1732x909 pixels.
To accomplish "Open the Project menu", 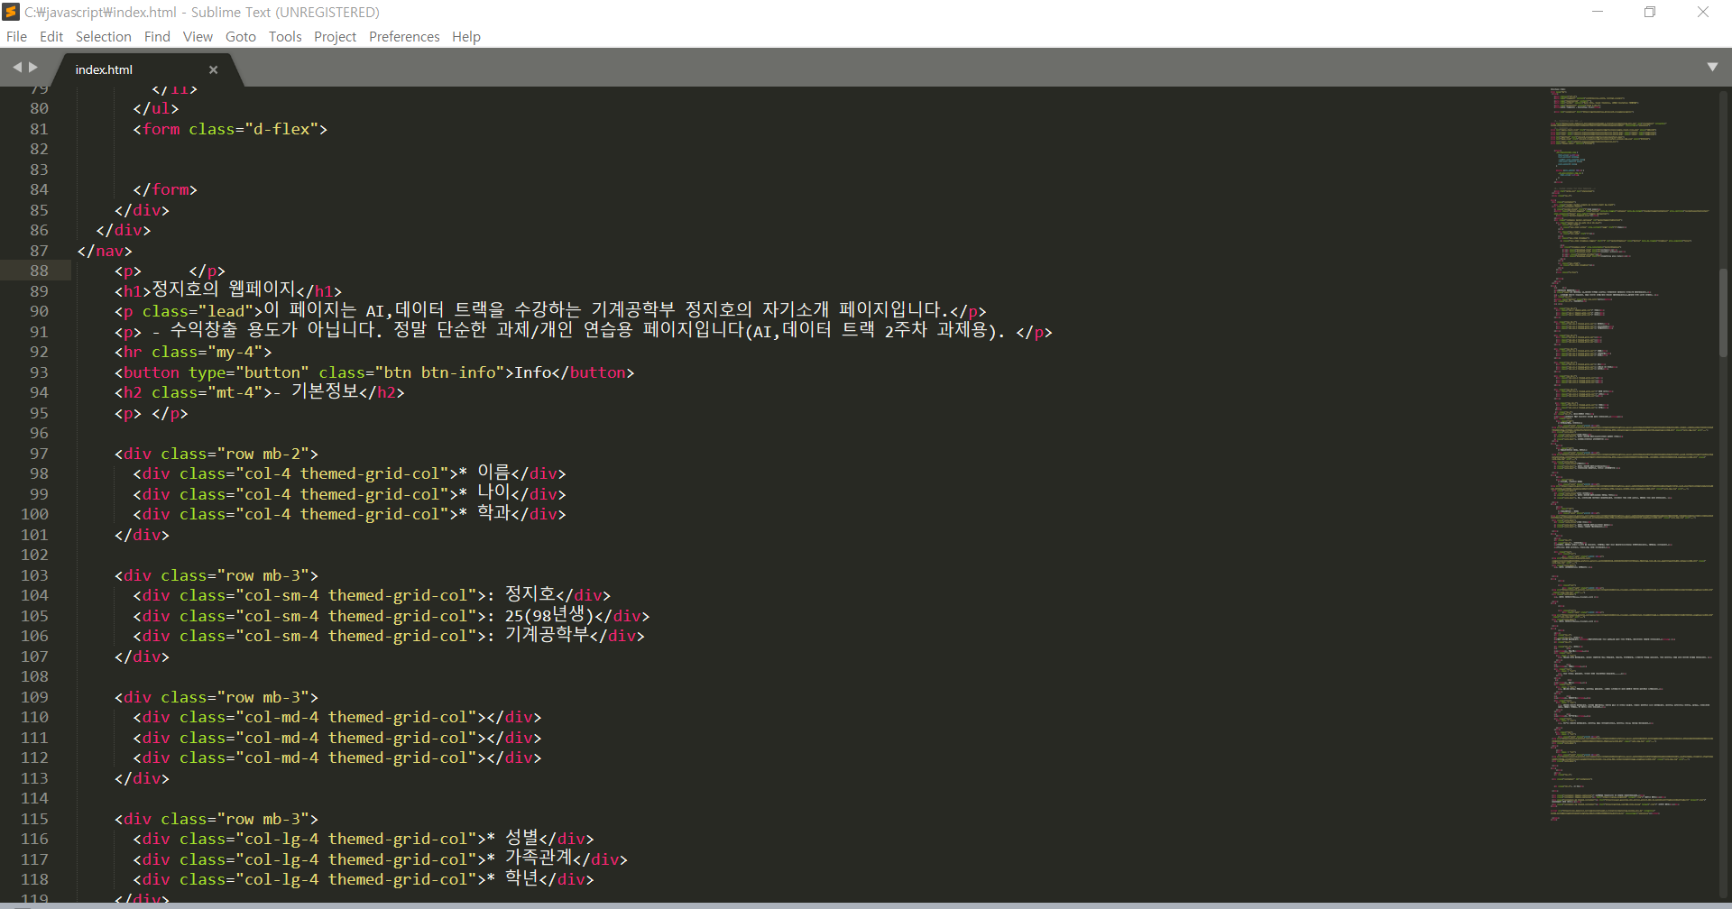I will coord(336,37).
